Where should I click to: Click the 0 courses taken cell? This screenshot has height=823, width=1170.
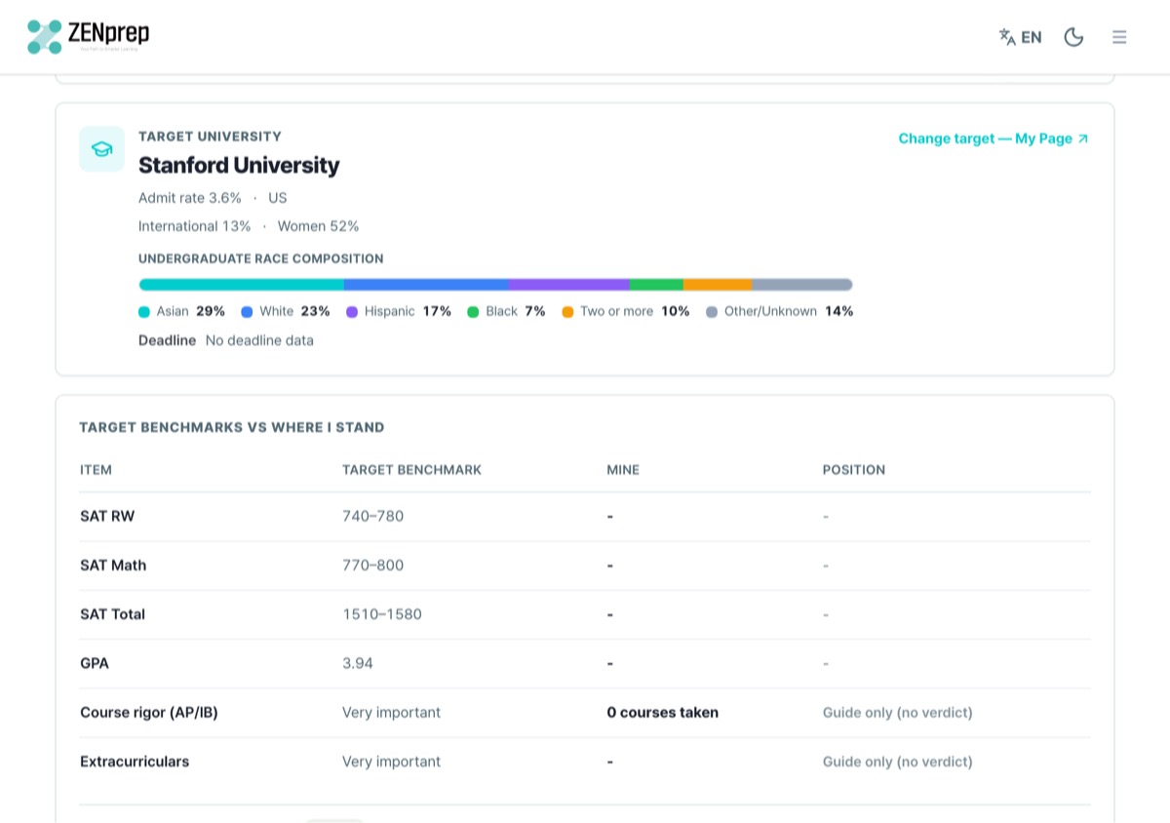(663, 713)
